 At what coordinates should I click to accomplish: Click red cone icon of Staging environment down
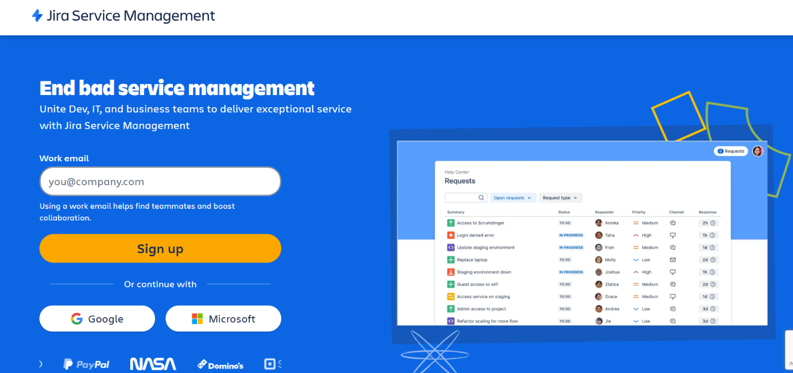451,272
